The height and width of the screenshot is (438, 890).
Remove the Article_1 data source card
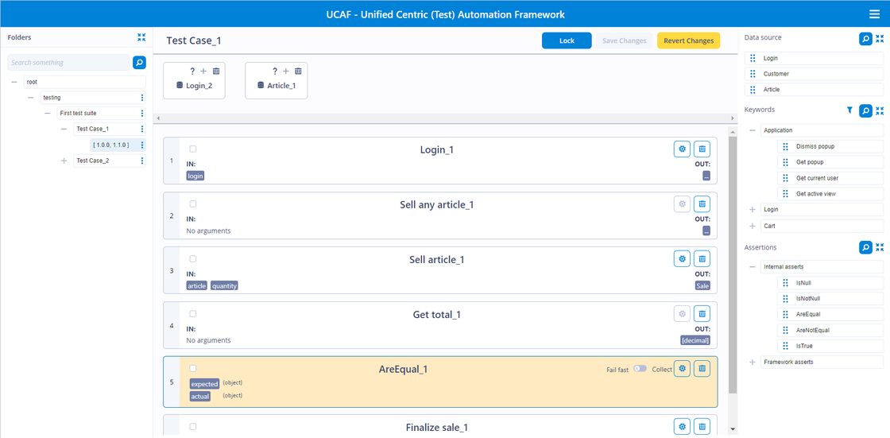(298, 71)
